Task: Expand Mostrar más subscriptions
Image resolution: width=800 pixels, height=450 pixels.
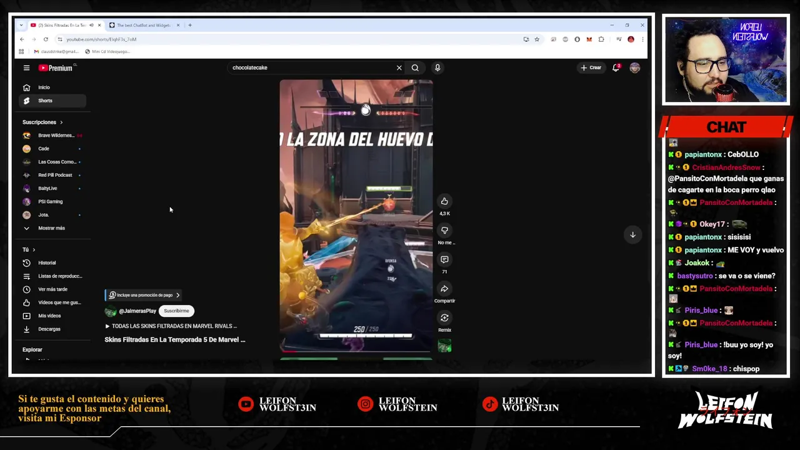Action: point(52,228)
